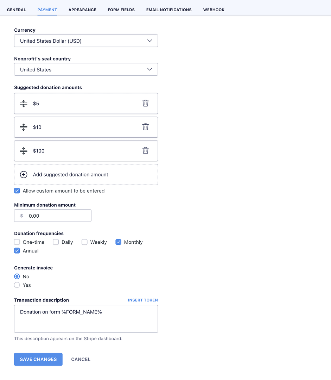
Task: Click the drag handle next to $100
Action: [24, 150]
